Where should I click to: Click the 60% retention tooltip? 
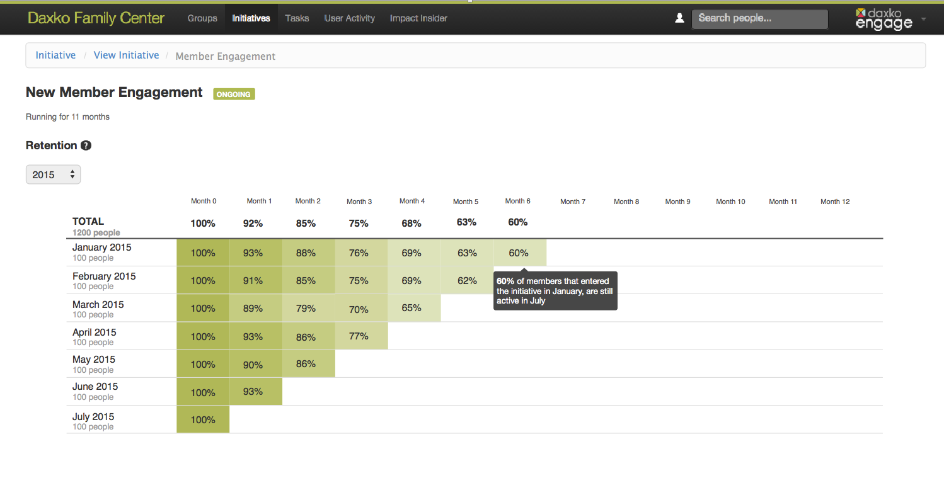[x=555, y=290]
